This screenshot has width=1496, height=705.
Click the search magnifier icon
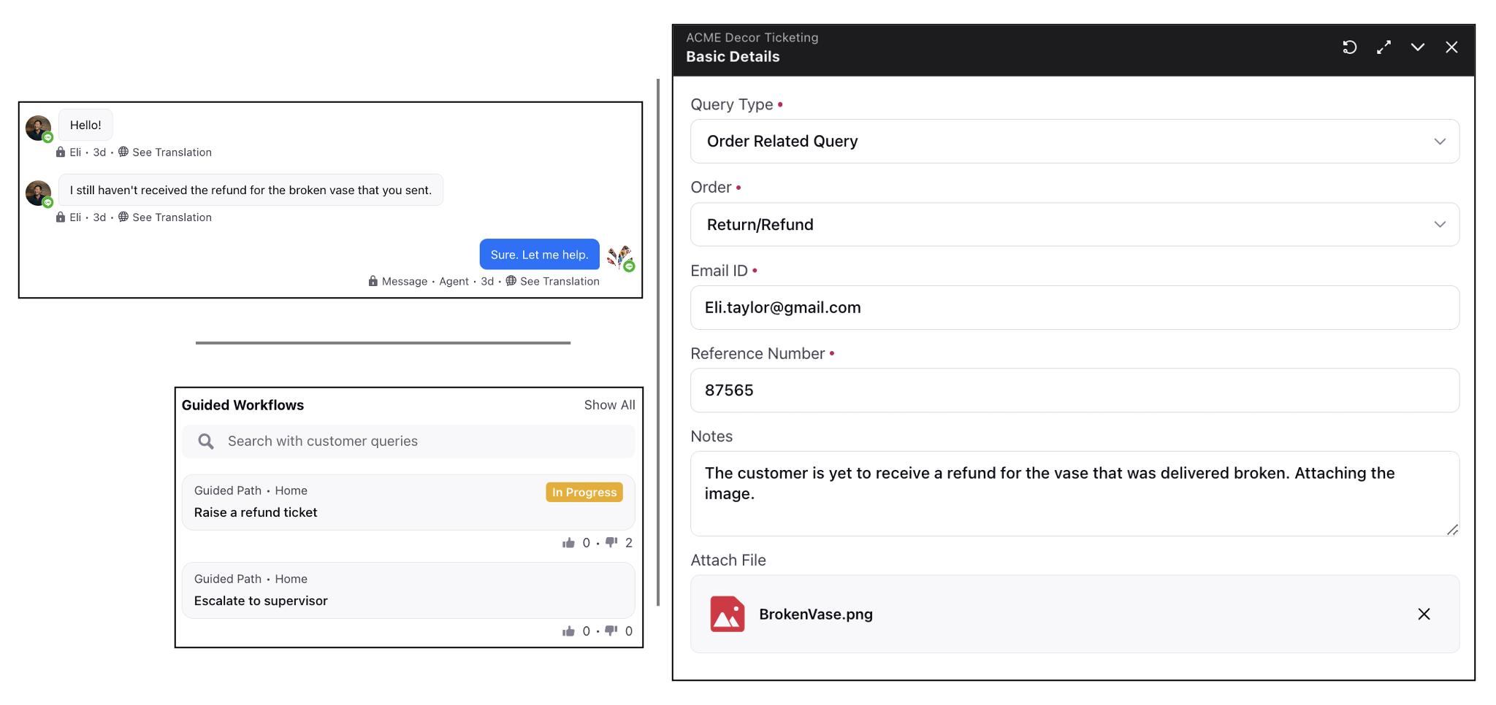tap(206, 442)
